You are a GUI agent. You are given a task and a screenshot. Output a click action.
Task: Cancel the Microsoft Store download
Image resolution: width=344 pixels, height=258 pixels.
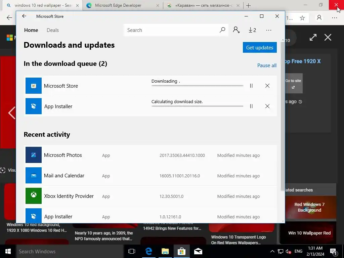pos(267,86)
